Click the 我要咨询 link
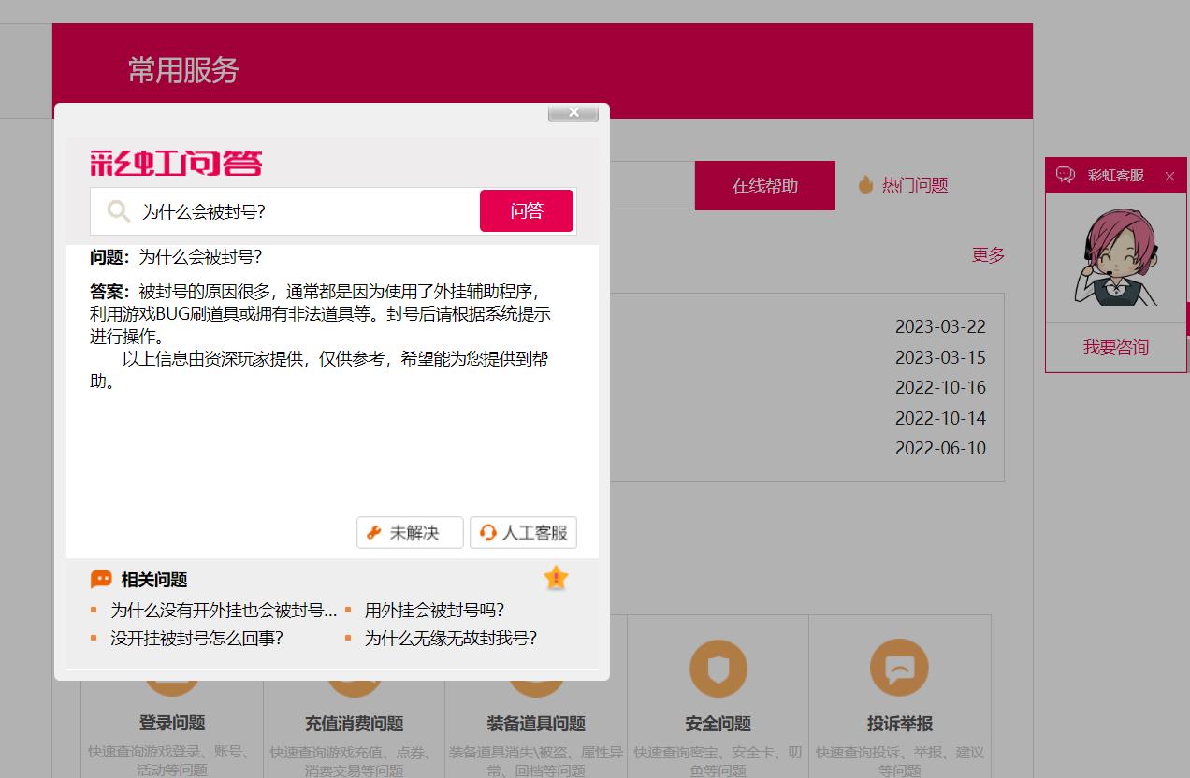The image size is (1190, 778). coord(1116,347)
